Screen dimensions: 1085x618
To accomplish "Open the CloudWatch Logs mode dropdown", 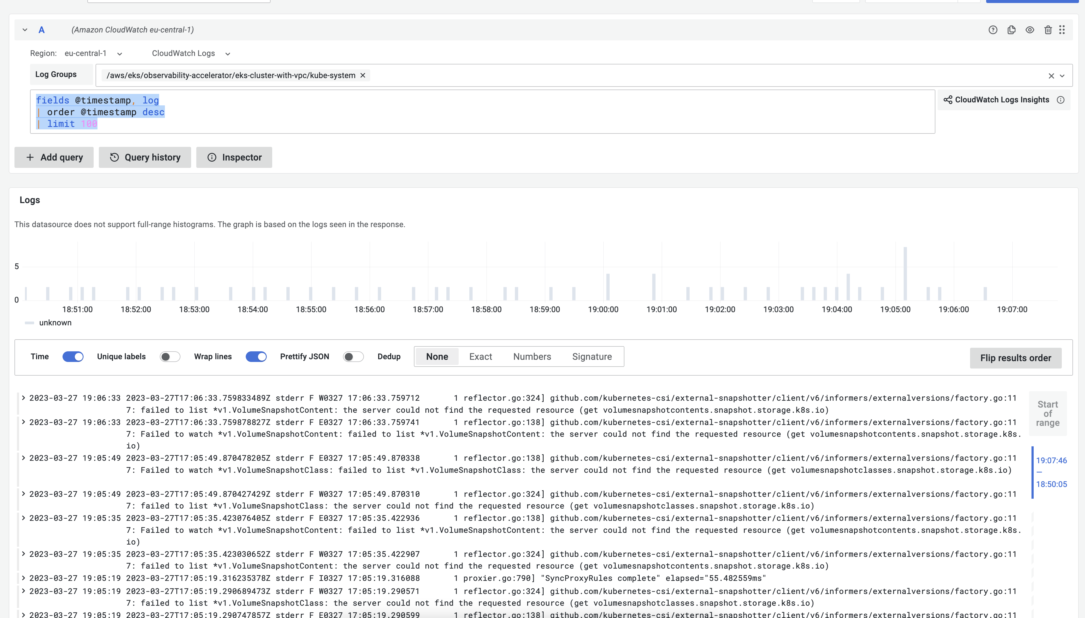I will pos(191,54).
